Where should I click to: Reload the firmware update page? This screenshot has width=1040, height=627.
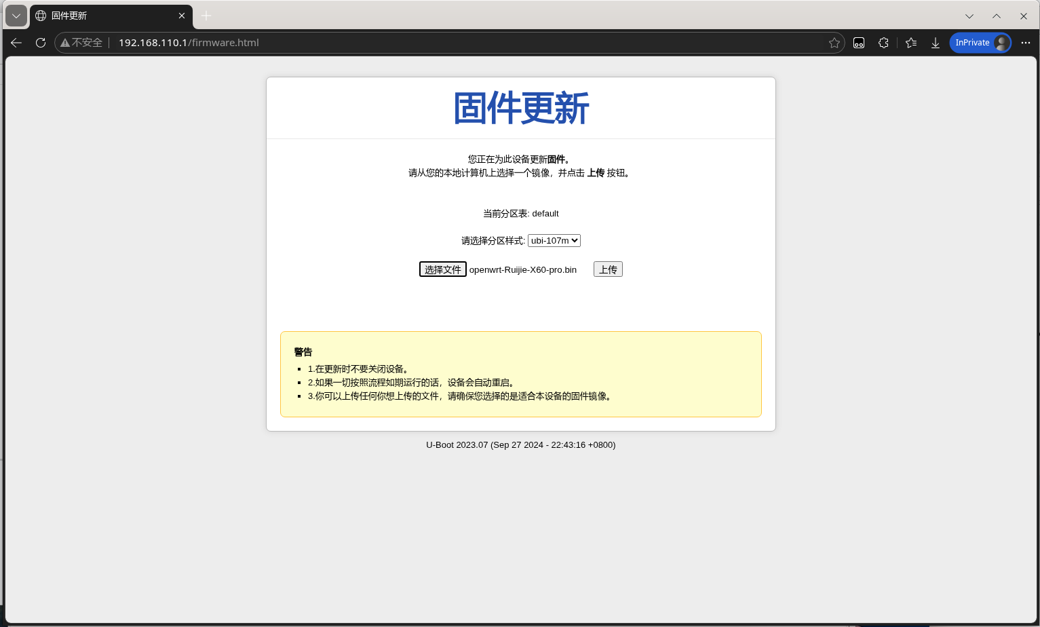click(x=41, y=42)
